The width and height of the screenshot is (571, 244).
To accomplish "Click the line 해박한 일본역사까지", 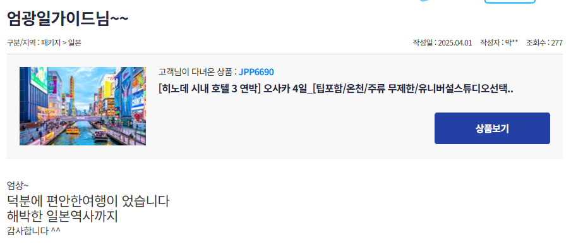I will [x=63, y=216].
